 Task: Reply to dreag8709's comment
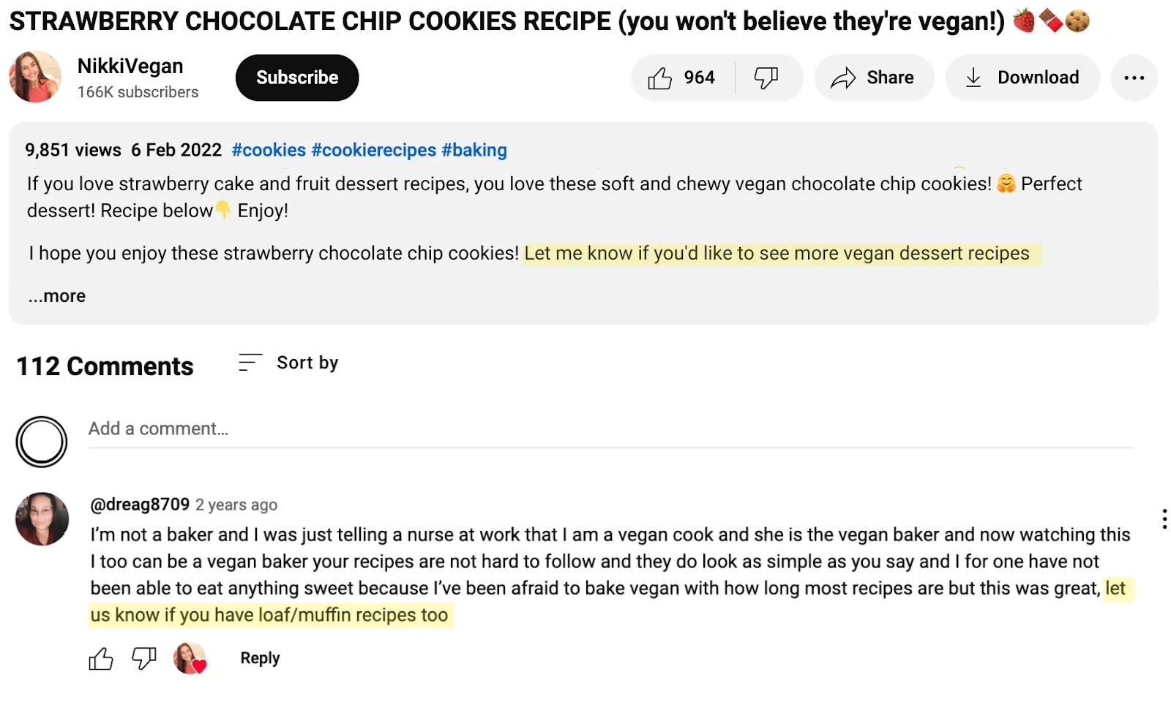tap(259, 657)
